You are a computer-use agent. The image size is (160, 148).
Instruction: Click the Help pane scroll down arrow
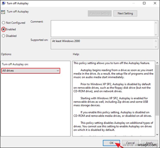pos(157,134)
